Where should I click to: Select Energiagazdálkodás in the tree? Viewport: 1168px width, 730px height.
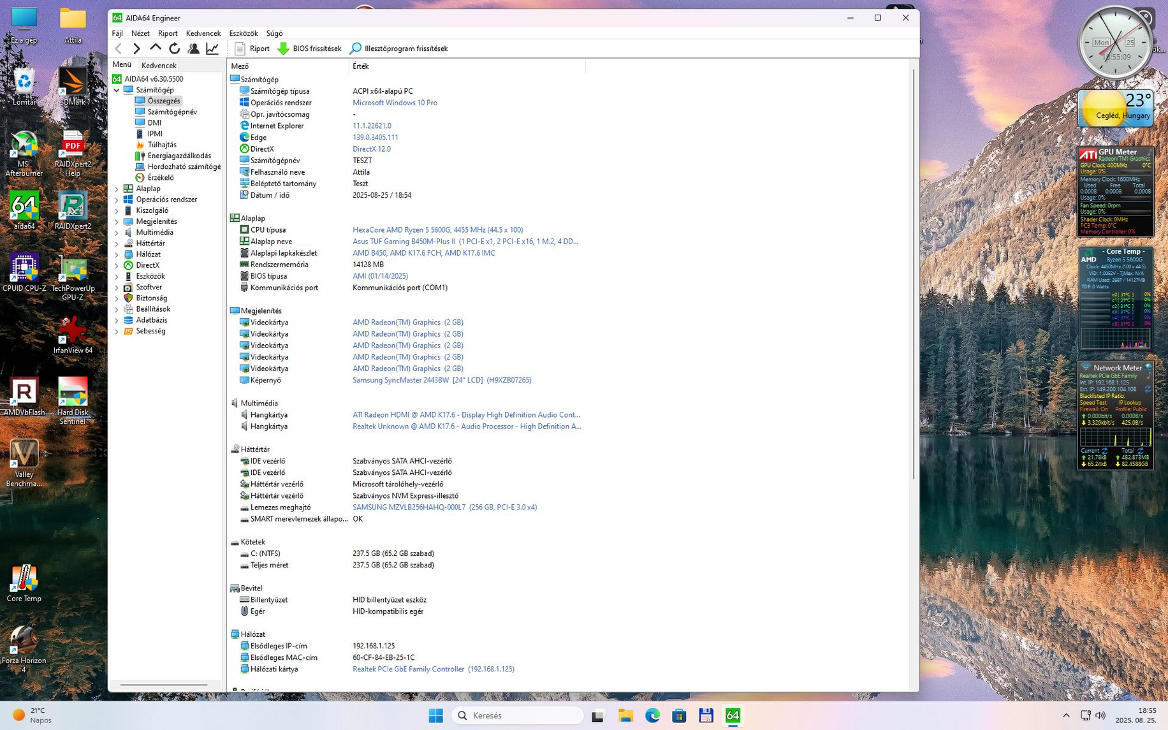pyautogui.click(x=179, y=156)
